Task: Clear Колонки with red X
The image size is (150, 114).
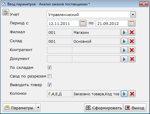Action: pos(132,94)
